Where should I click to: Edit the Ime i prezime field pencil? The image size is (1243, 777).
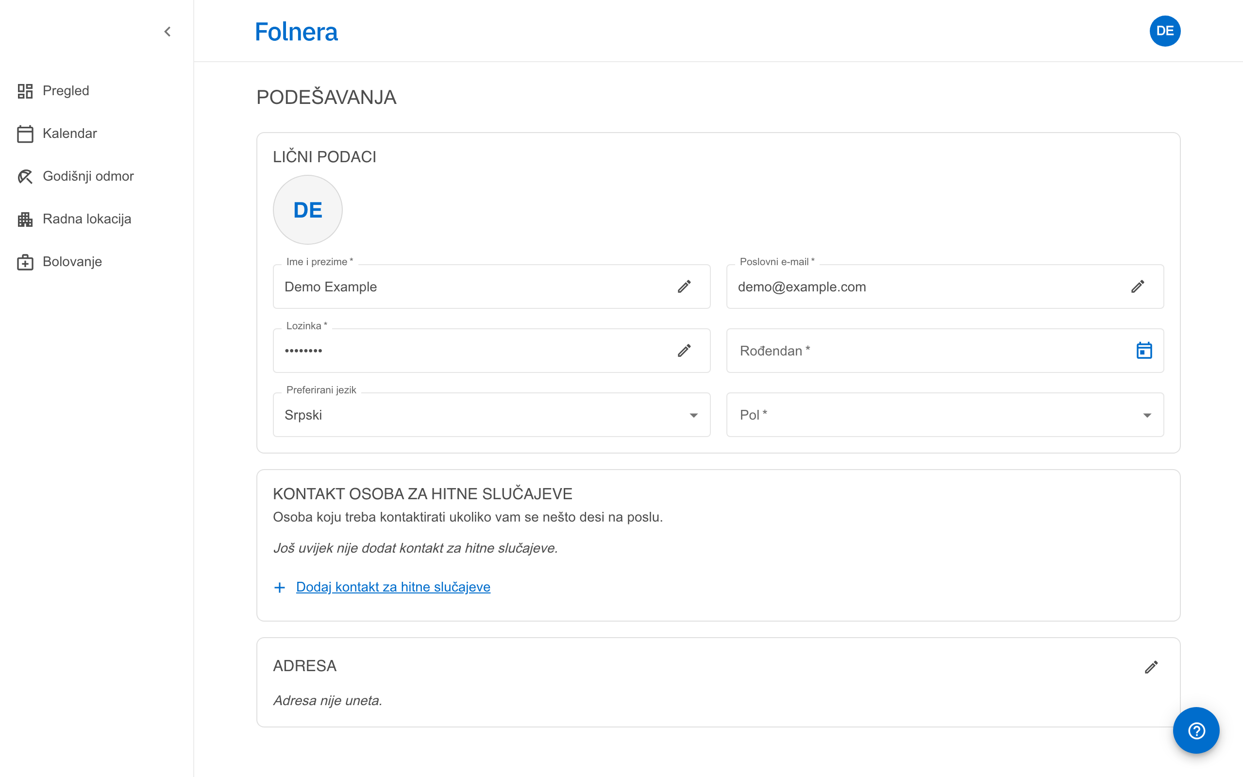684,287
